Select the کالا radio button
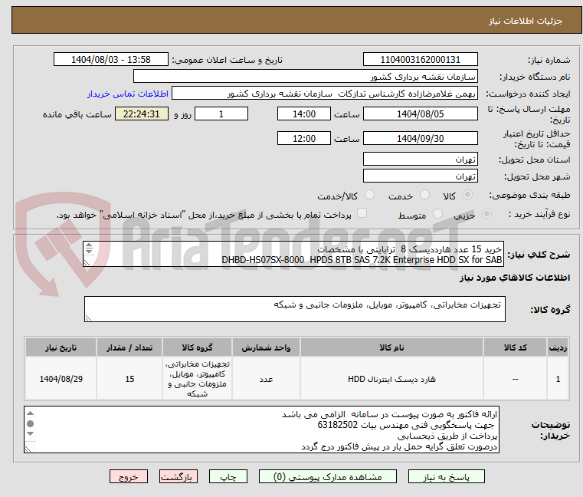 pos(468,195)
